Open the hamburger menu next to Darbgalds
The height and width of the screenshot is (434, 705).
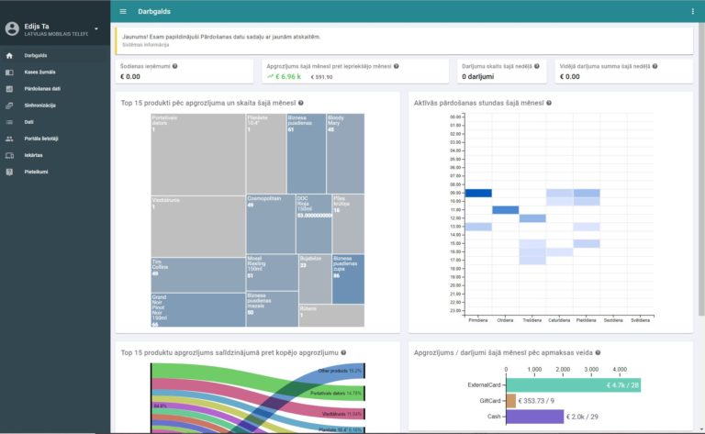tap(123, 11)
